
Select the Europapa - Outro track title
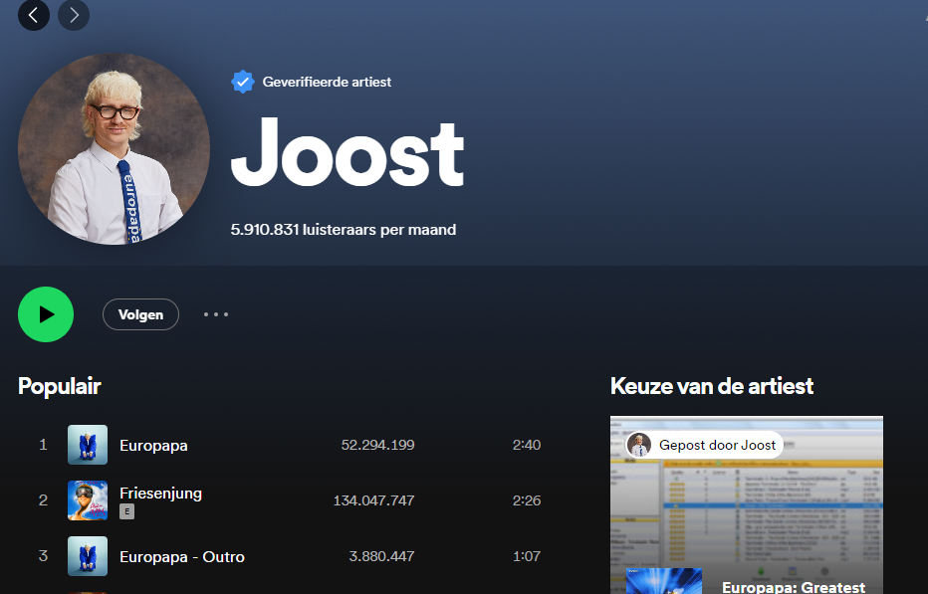181,557
